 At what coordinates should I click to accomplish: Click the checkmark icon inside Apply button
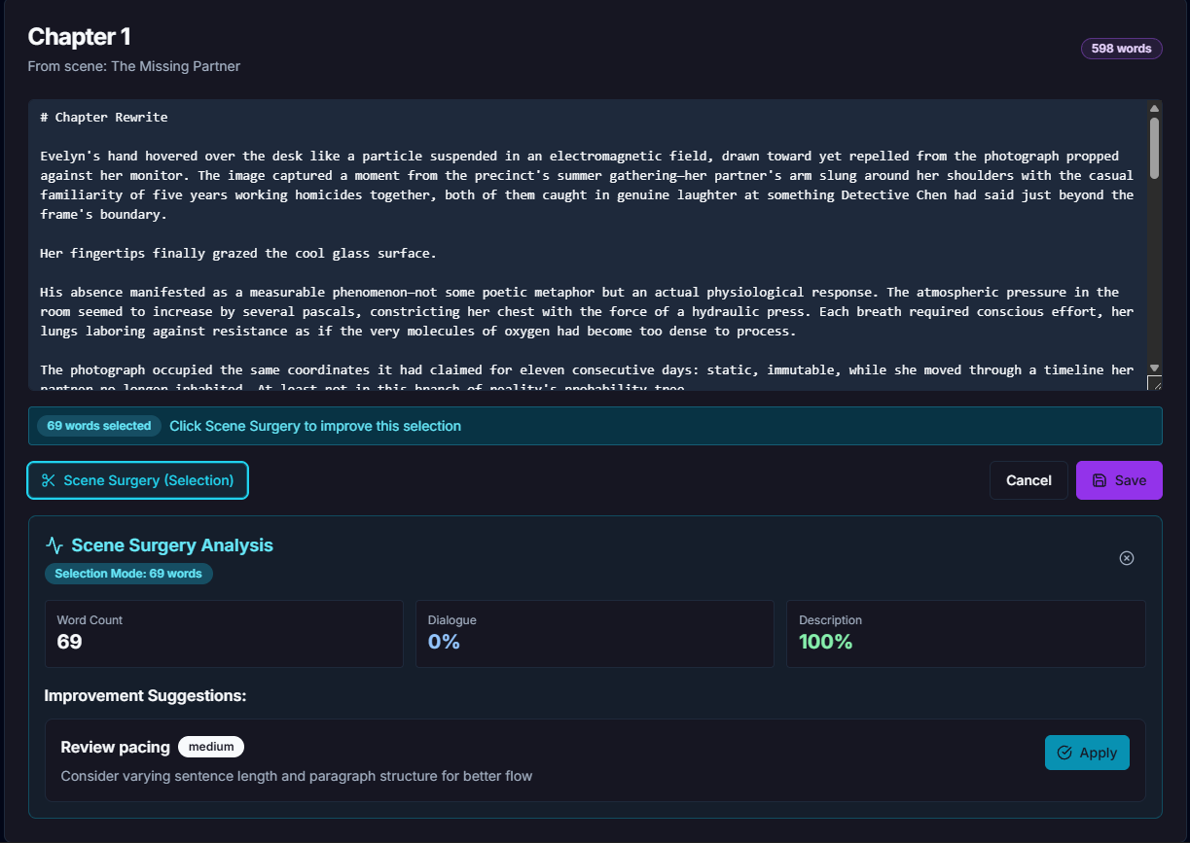tap(1063, 752)
